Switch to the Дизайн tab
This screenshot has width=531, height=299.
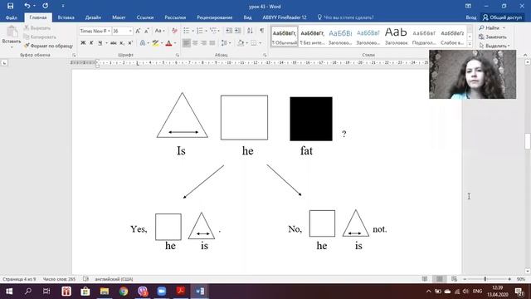93,17
